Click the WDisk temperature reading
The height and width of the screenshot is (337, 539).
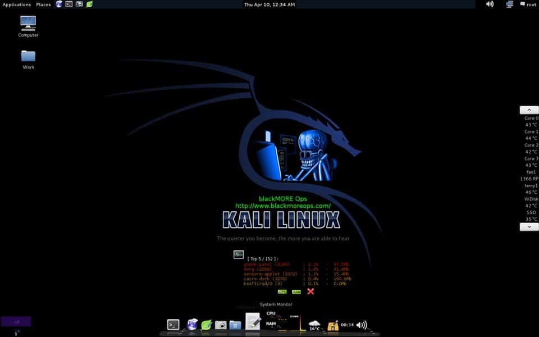(x=531, y=202)
